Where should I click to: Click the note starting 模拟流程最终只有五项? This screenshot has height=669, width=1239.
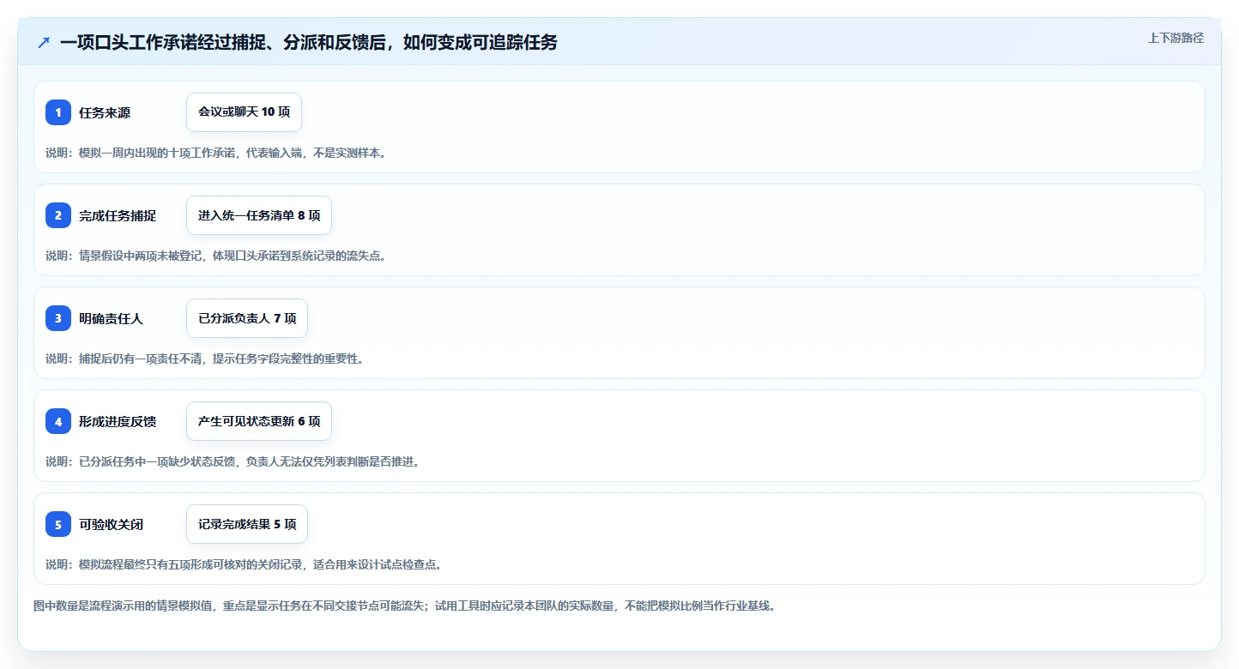click(x=244, y=564)
